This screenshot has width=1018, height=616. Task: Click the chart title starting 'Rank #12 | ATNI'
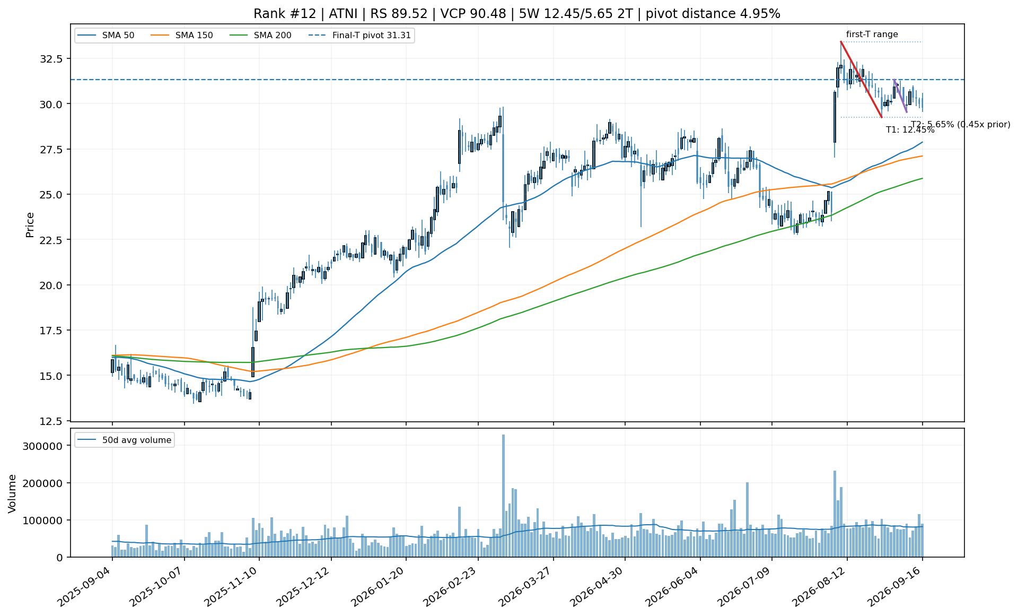click(516, 14)
